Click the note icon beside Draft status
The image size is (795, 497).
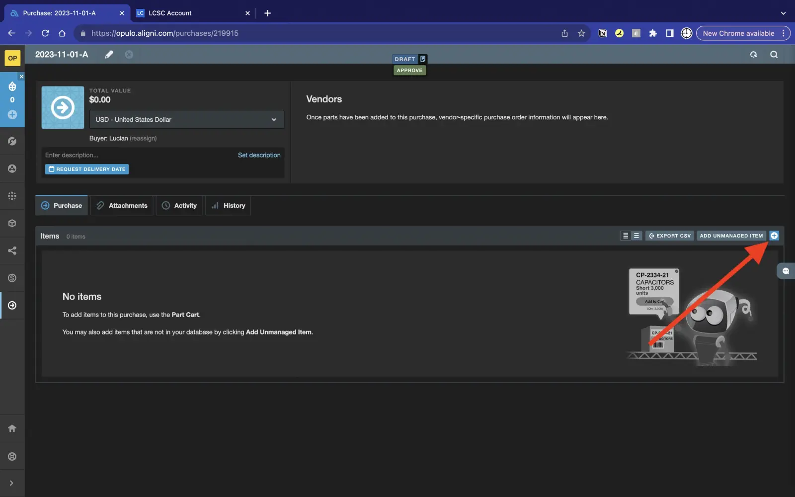pos(423,59)
